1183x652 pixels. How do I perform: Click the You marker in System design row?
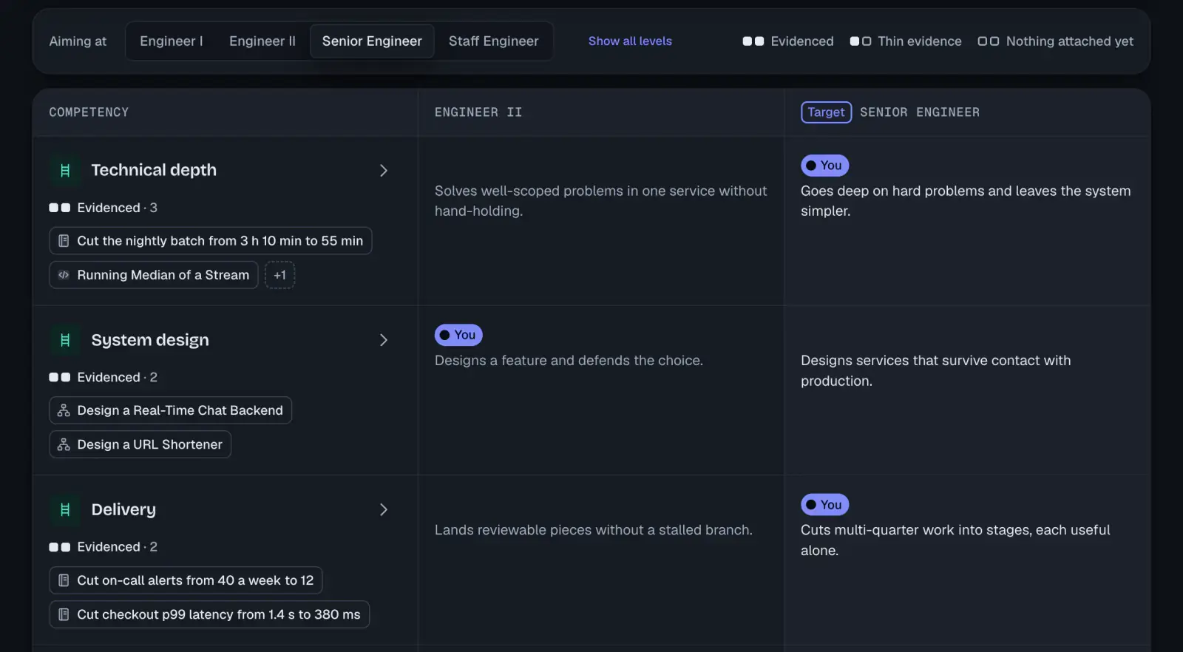point(458,335)
